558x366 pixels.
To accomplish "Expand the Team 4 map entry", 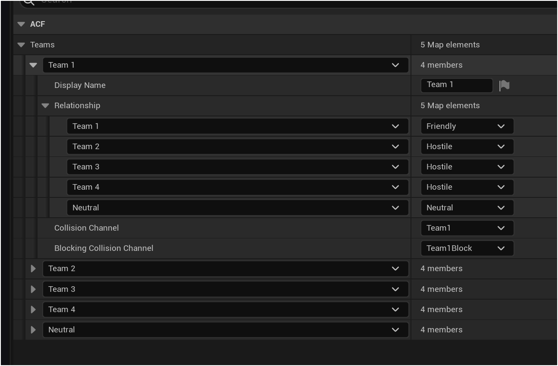I will (x=33, y=310).
